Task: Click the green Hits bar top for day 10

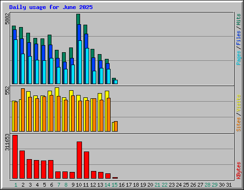Action: pos(78,19)
